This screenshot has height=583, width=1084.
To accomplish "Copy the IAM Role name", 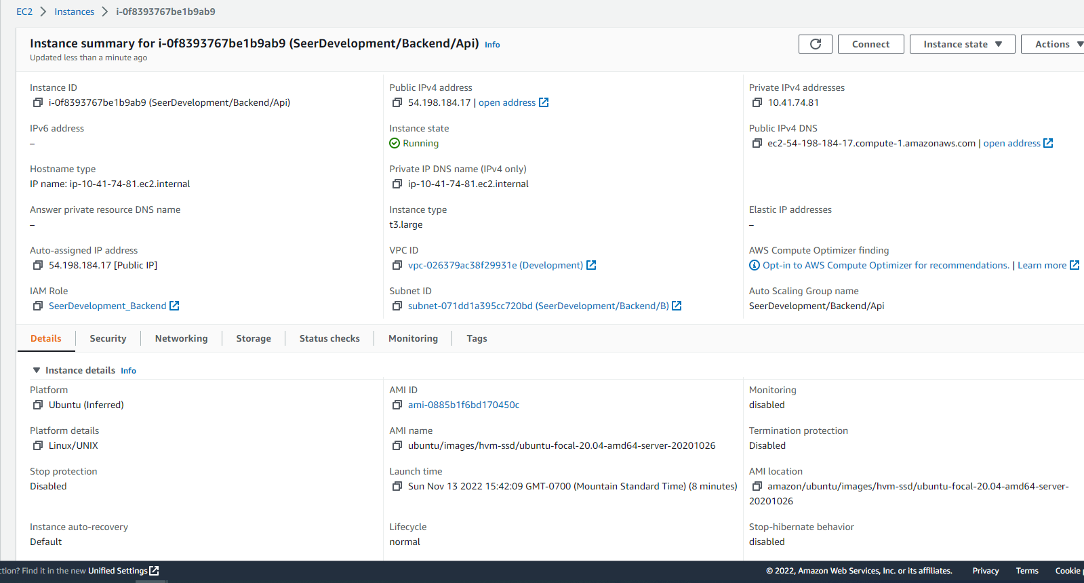I will (x=38, y=306).
